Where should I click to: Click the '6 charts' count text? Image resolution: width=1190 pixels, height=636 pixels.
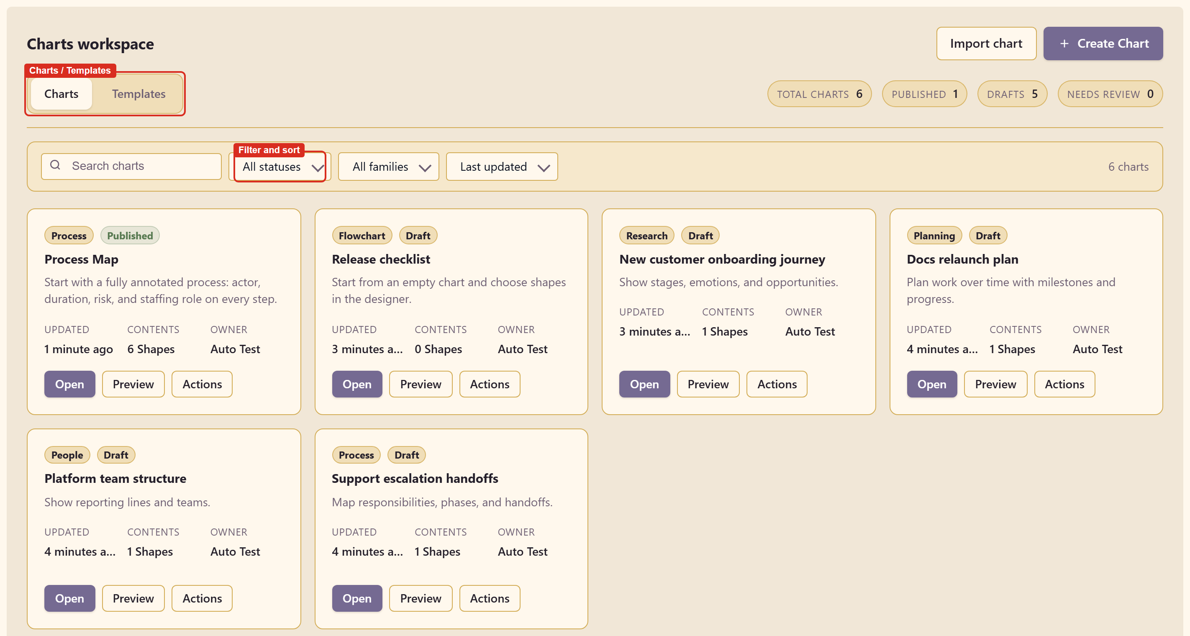pyautogui.click(x=1128, y=167)
